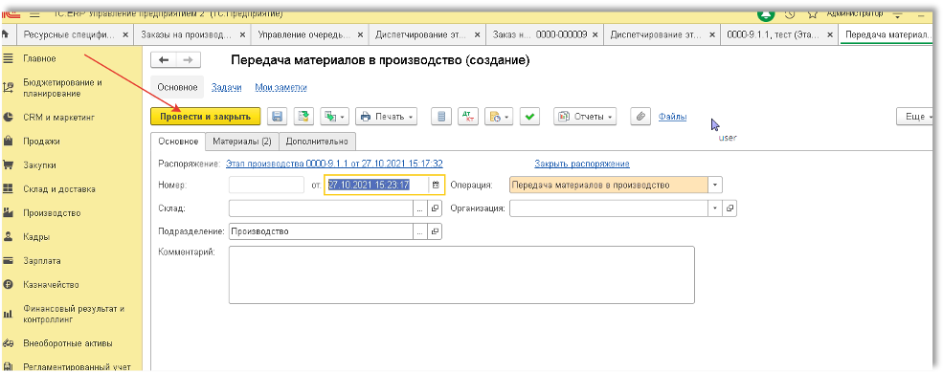Click the green checkmark toolbar icon
The width and height of the screenshot is (943, 372).
click(529, 117)
